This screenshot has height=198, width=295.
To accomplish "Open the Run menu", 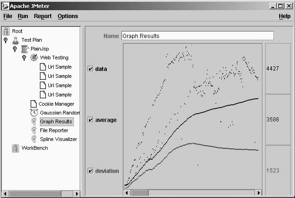I will (23, 16).
